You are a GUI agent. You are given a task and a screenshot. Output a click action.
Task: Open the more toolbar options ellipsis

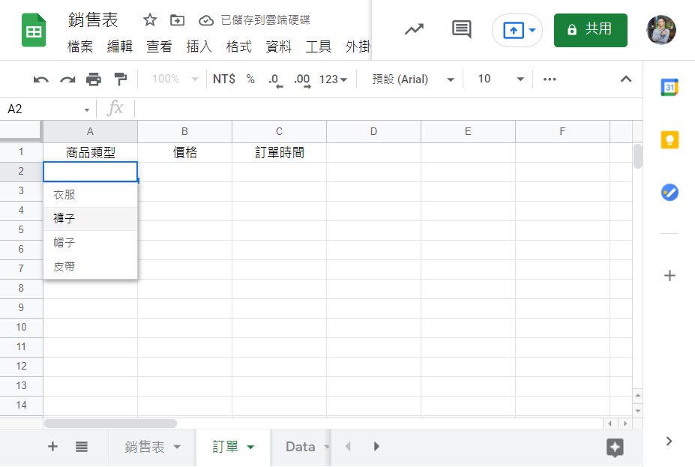[x=550, y=79]
